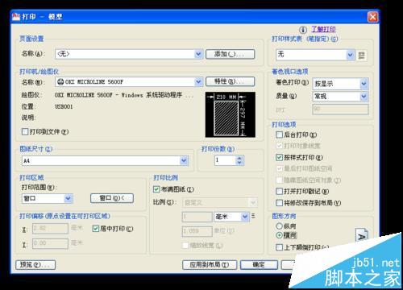Toggle 布满图纸 checkbox

tap(156, 189)
